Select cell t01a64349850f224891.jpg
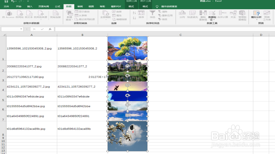The height and width of the screenshot is (154, 275). click(x=32, y=116)
